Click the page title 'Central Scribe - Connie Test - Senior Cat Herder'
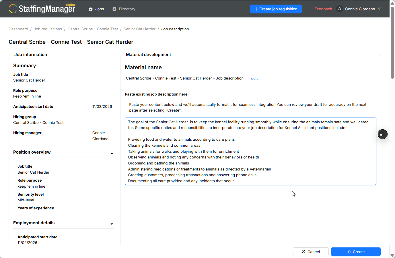Viewport: 395px width, 258px height. pos(71,42)
